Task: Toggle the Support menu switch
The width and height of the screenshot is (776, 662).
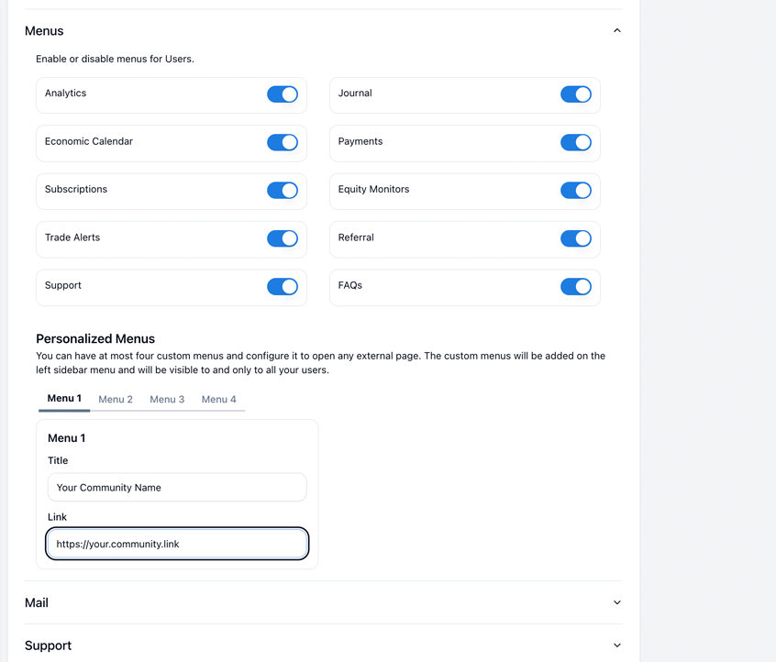Action: (283, 287)
